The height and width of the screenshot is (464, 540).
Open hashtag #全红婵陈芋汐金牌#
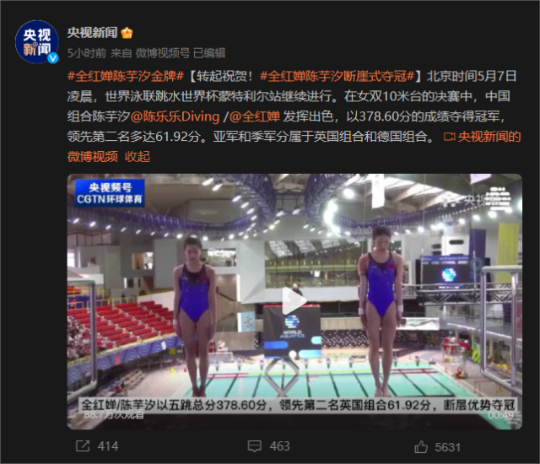[126, 76]
